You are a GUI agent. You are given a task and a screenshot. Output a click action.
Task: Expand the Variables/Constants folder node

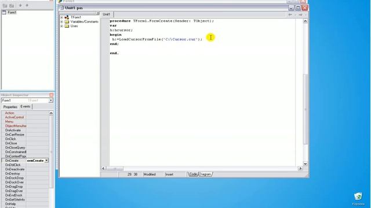coord(62,22)
